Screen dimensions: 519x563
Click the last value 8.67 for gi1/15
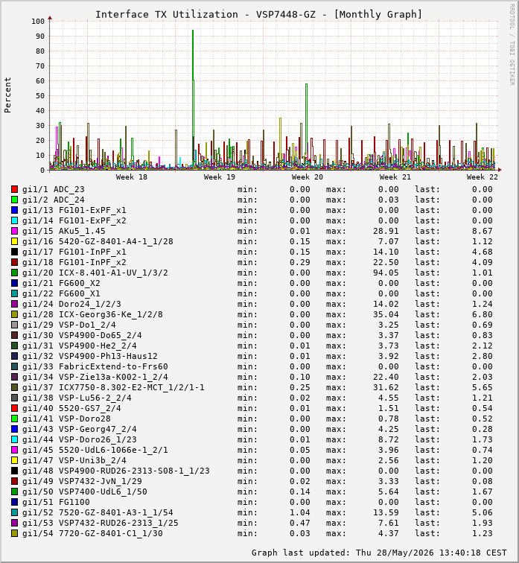(482, 231)
